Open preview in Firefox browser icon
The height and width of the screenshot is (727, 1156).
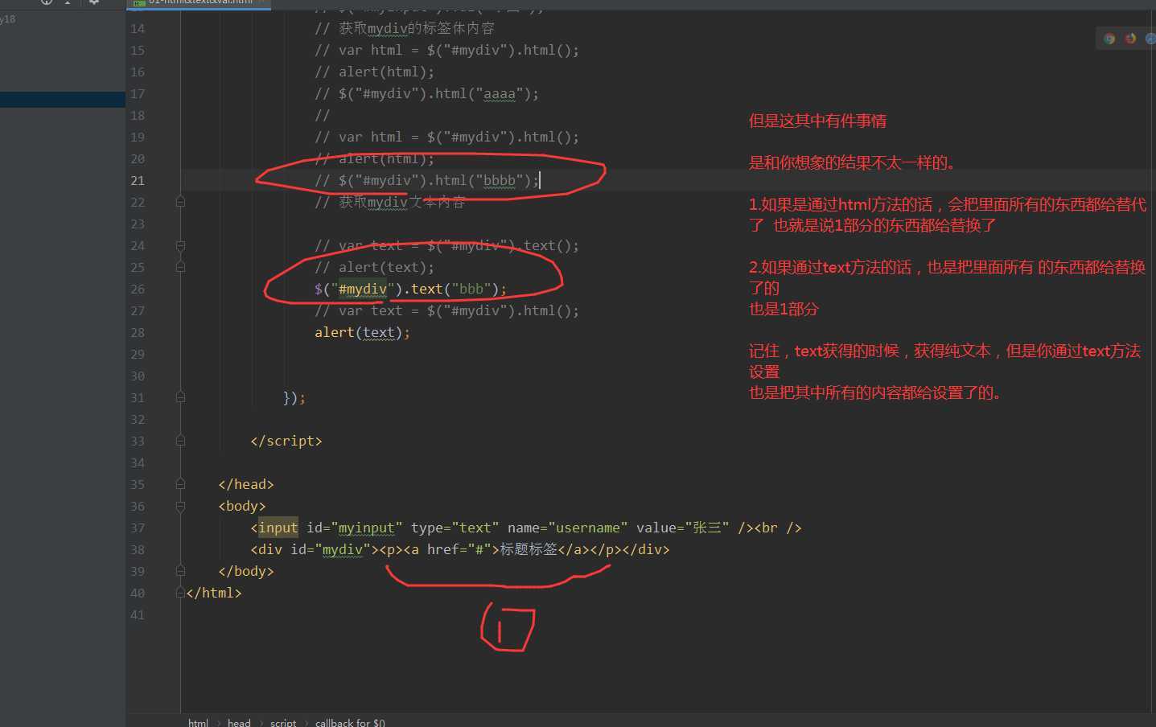(x=1130, y=39)
